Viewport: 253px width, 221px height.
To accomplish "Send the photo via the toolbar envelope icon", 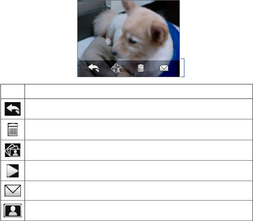I will [x=164, y=68].
